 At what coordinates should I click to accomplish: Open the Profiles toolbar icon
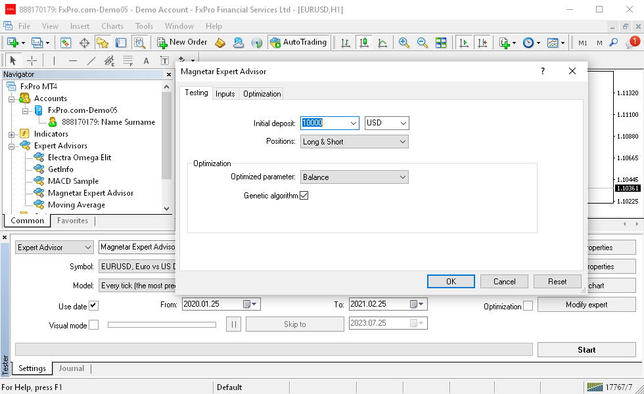pyautogui.click(x=37, y=43)
